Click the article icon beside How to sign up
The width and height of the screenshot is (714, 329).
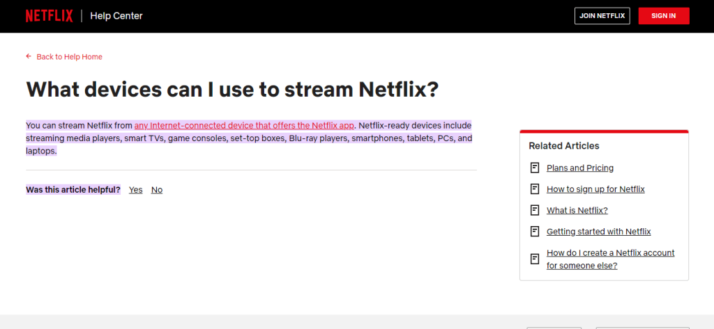(x=535, y=189)
